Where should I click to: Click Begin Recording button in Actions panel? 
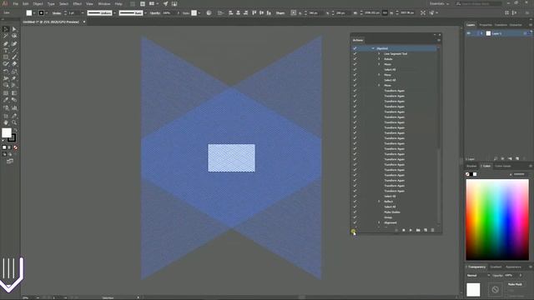point(404,230)
